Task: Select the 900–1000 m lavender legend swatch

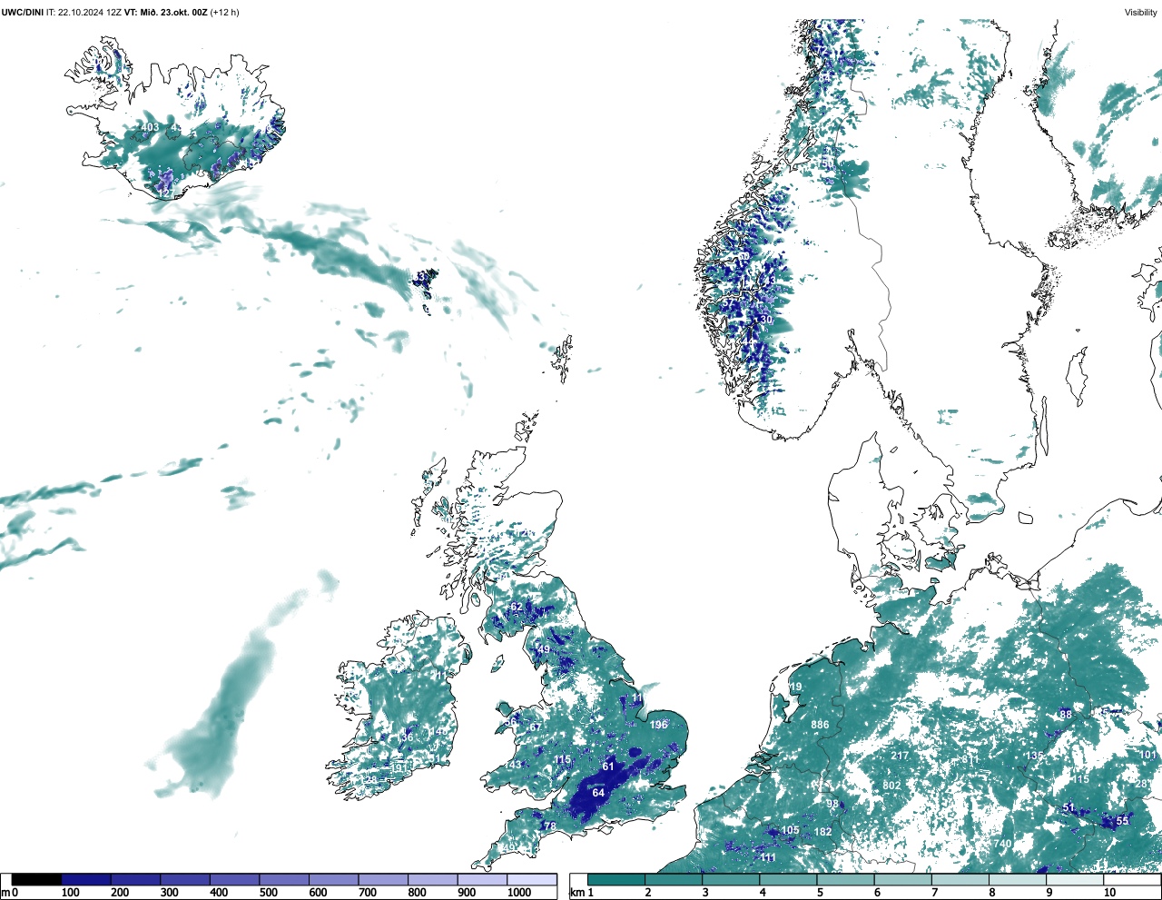Action: point(482,880)
